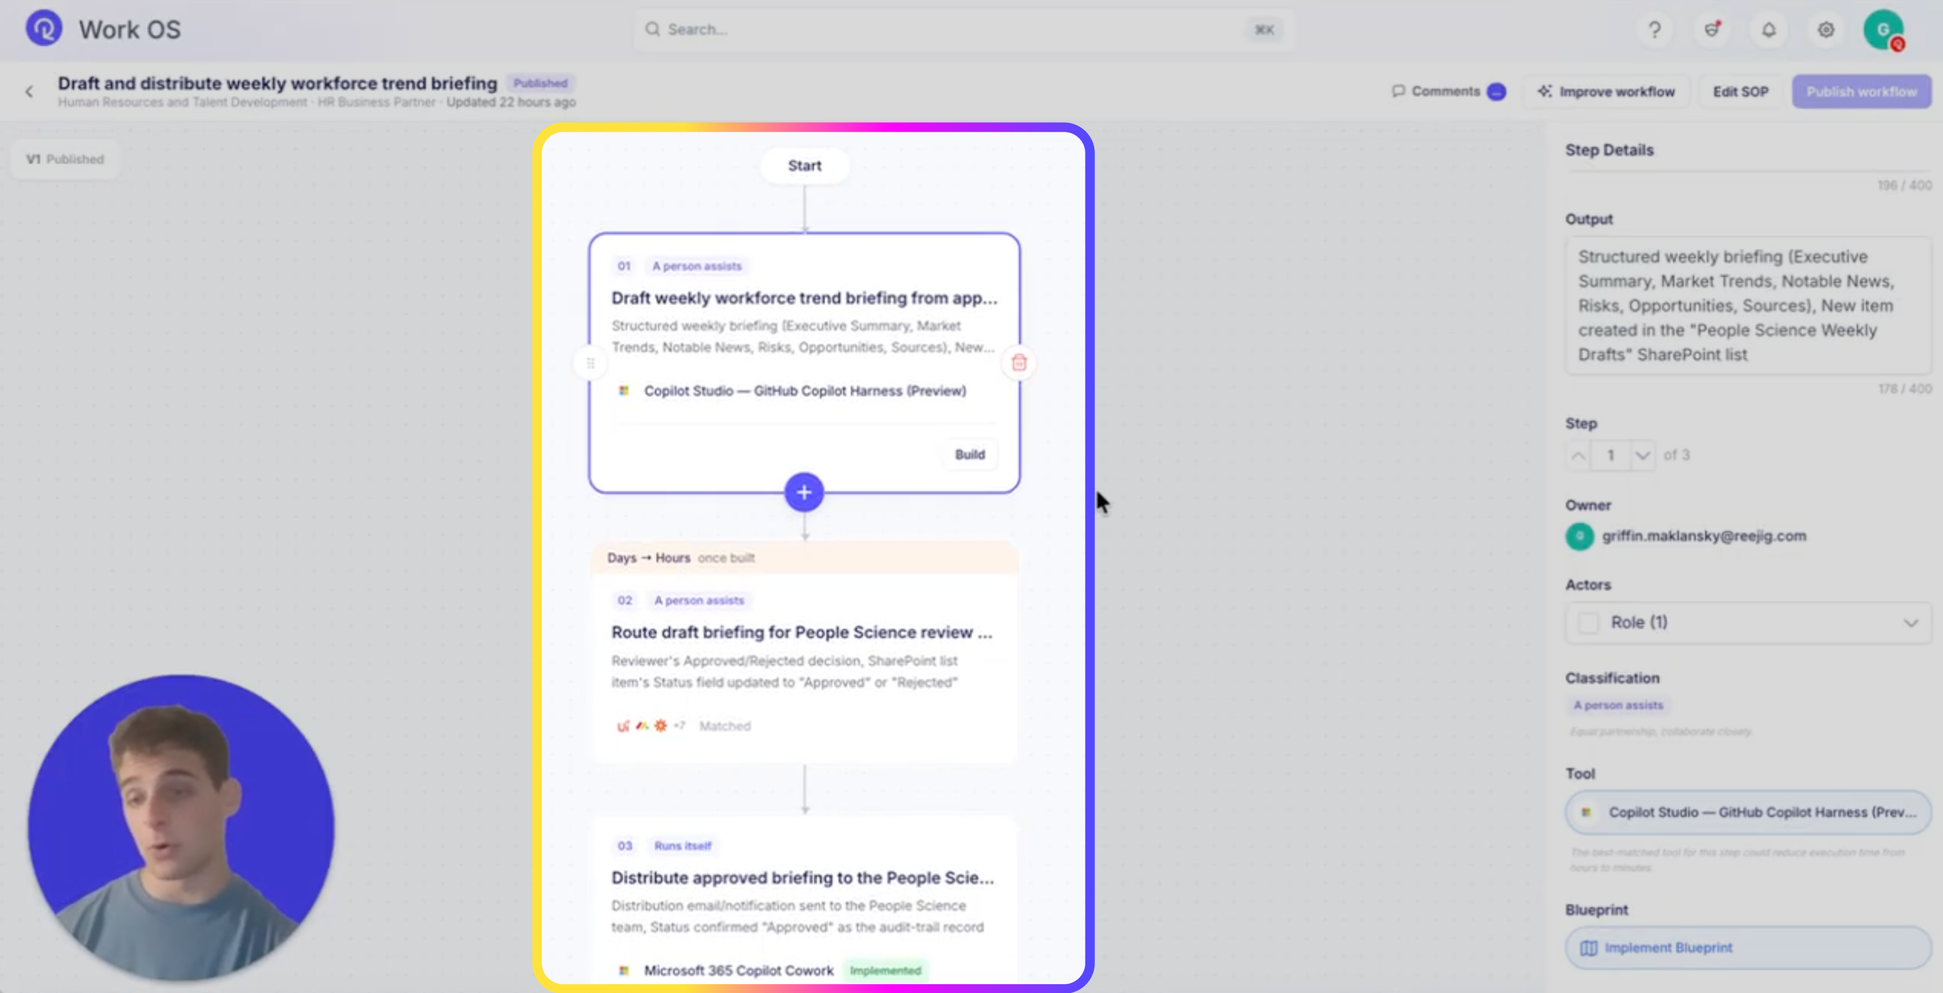Click the +7 more tools indicator
This screenshot has width=1943, height=993.
coord(679,726)
